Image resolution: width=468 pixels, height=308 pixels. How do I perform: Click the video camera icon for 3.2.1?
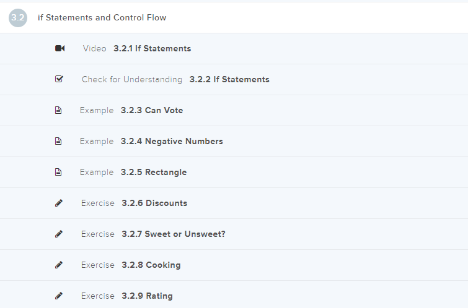click(60, 48)
